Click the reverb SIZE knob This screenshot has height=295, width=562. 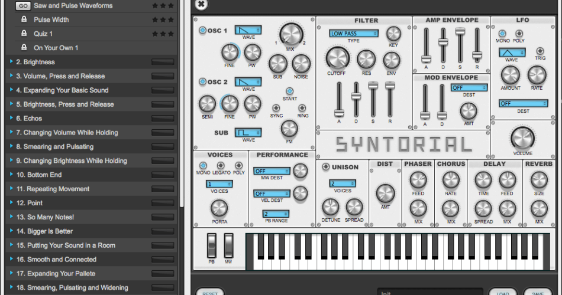pyautogui.click(x=539, y=180)
